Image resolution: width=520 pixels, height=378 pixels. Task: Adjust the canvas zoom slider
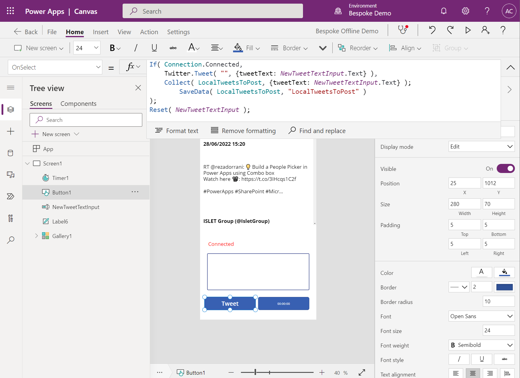(x=277, y=373)
